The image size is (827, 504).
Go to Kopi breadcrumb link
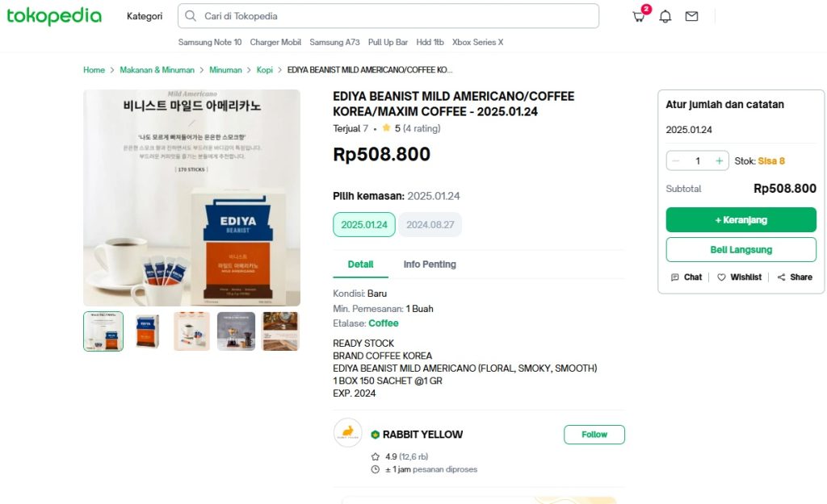[x=265, y=70]
